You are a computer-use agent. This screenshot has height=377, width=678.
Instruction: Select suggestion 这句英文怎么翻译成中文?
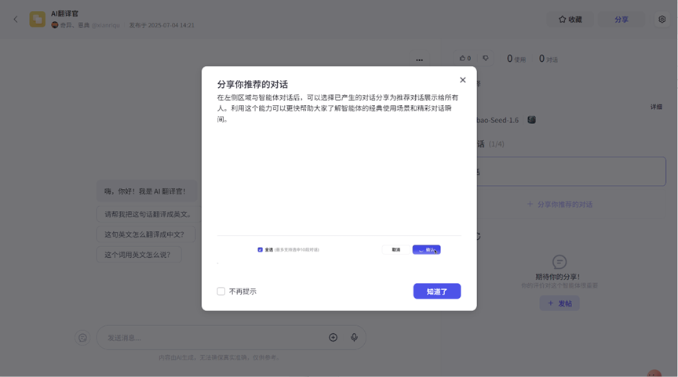click(144, 234)
